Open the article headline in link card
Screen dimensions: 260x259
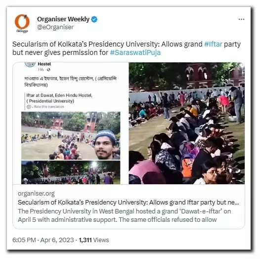(129, 203)
